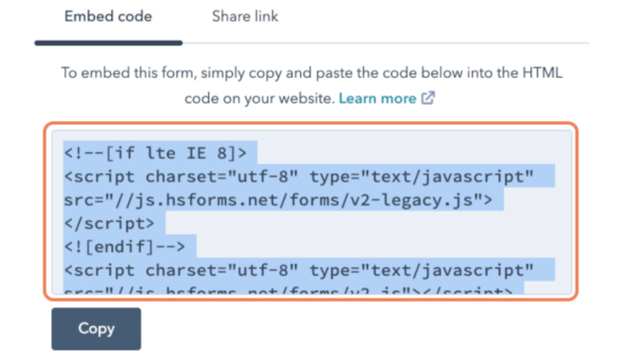Click the "<![endif]-->" code line
625x364 pixels.
129,248
